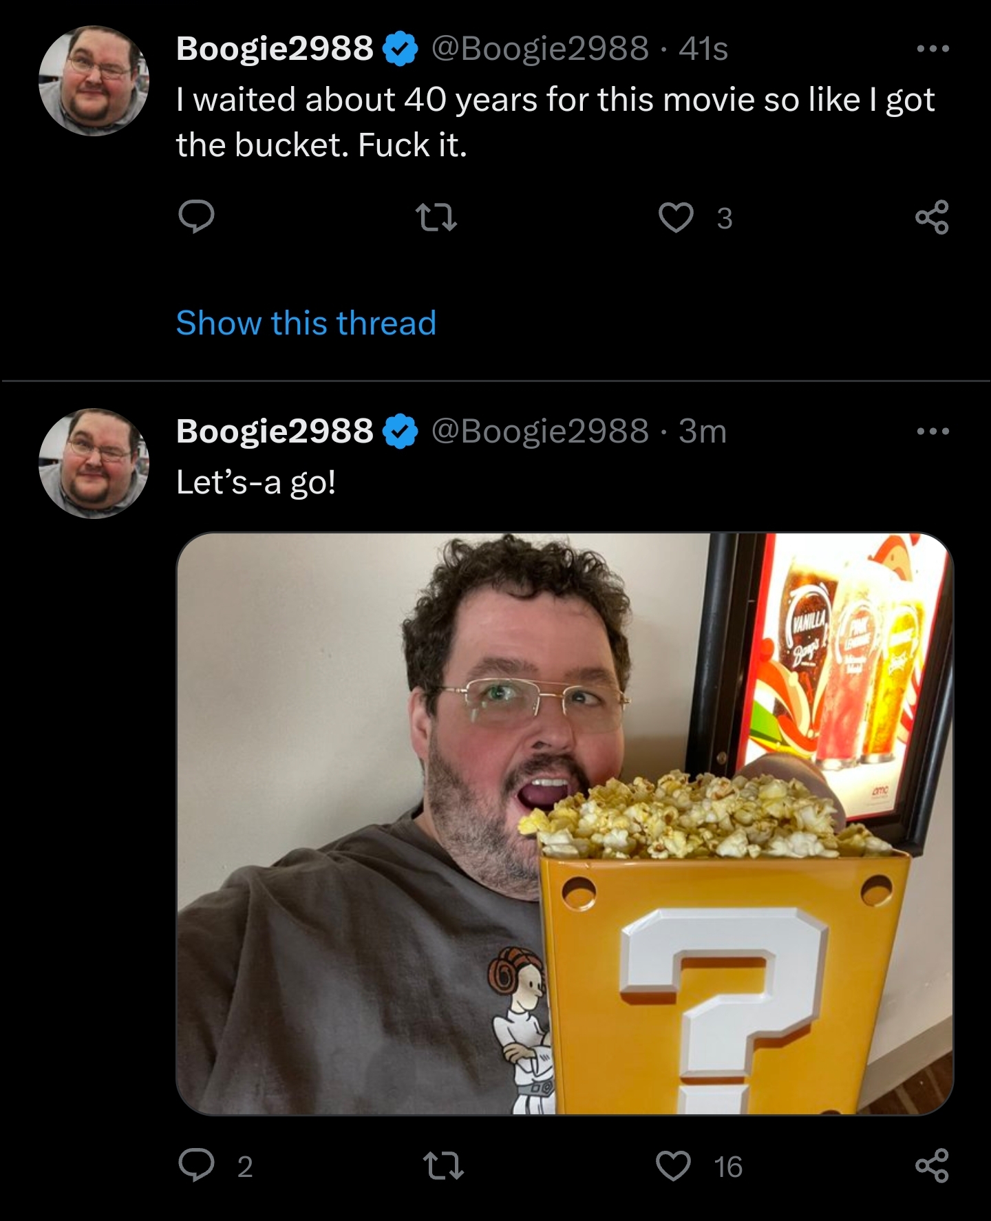Open Boogie2988 avatar on top tweet
The image size is (991, 1221).
pyautogui.click(x=94, y=81)
